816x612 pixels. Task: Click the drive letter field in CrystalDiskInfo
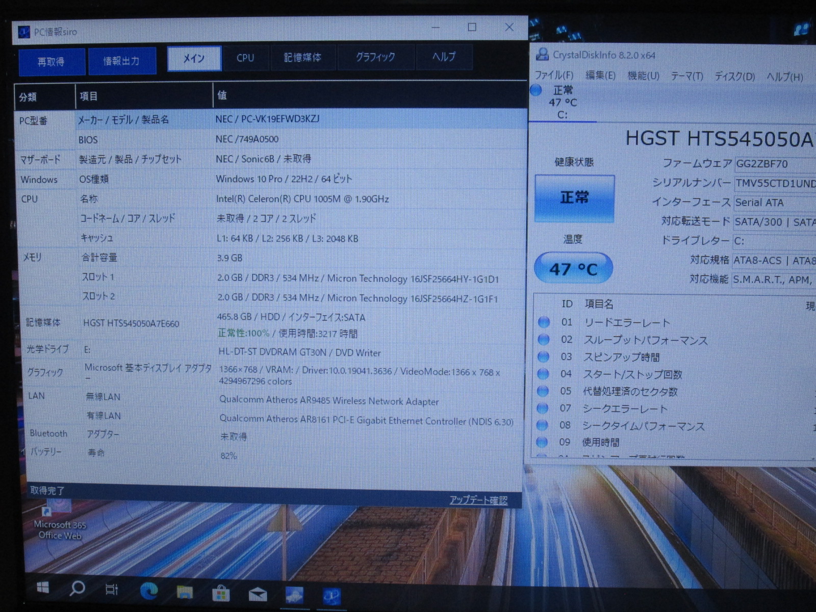[774, 241]
